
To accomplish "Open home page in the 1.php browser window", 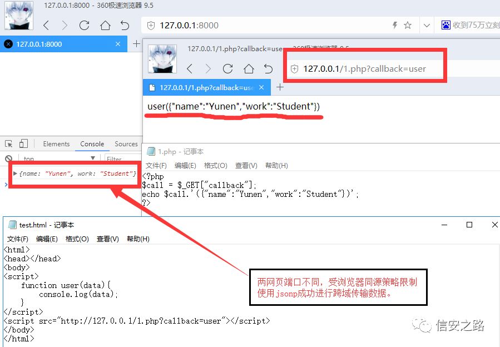I will pos(249,68).
